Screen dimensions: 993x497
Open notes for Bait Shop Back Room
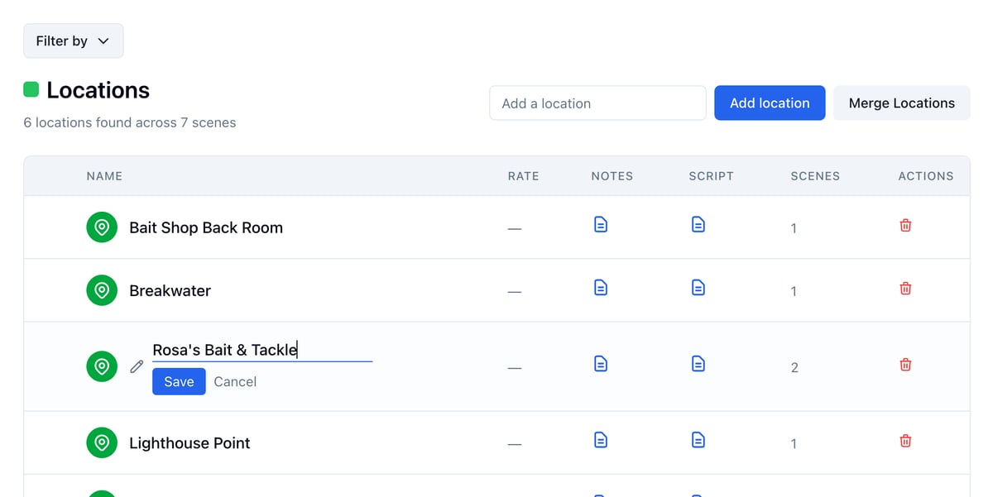point(601,224)
